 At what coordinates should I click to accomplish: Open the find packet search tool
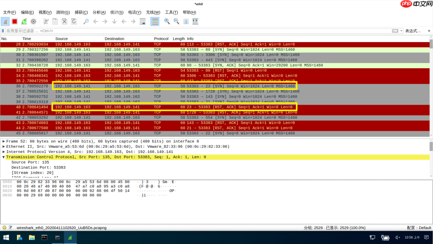point(85,21)
